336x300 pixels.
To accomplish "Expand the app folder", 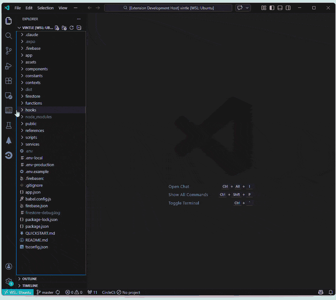I will click(51, 55).
